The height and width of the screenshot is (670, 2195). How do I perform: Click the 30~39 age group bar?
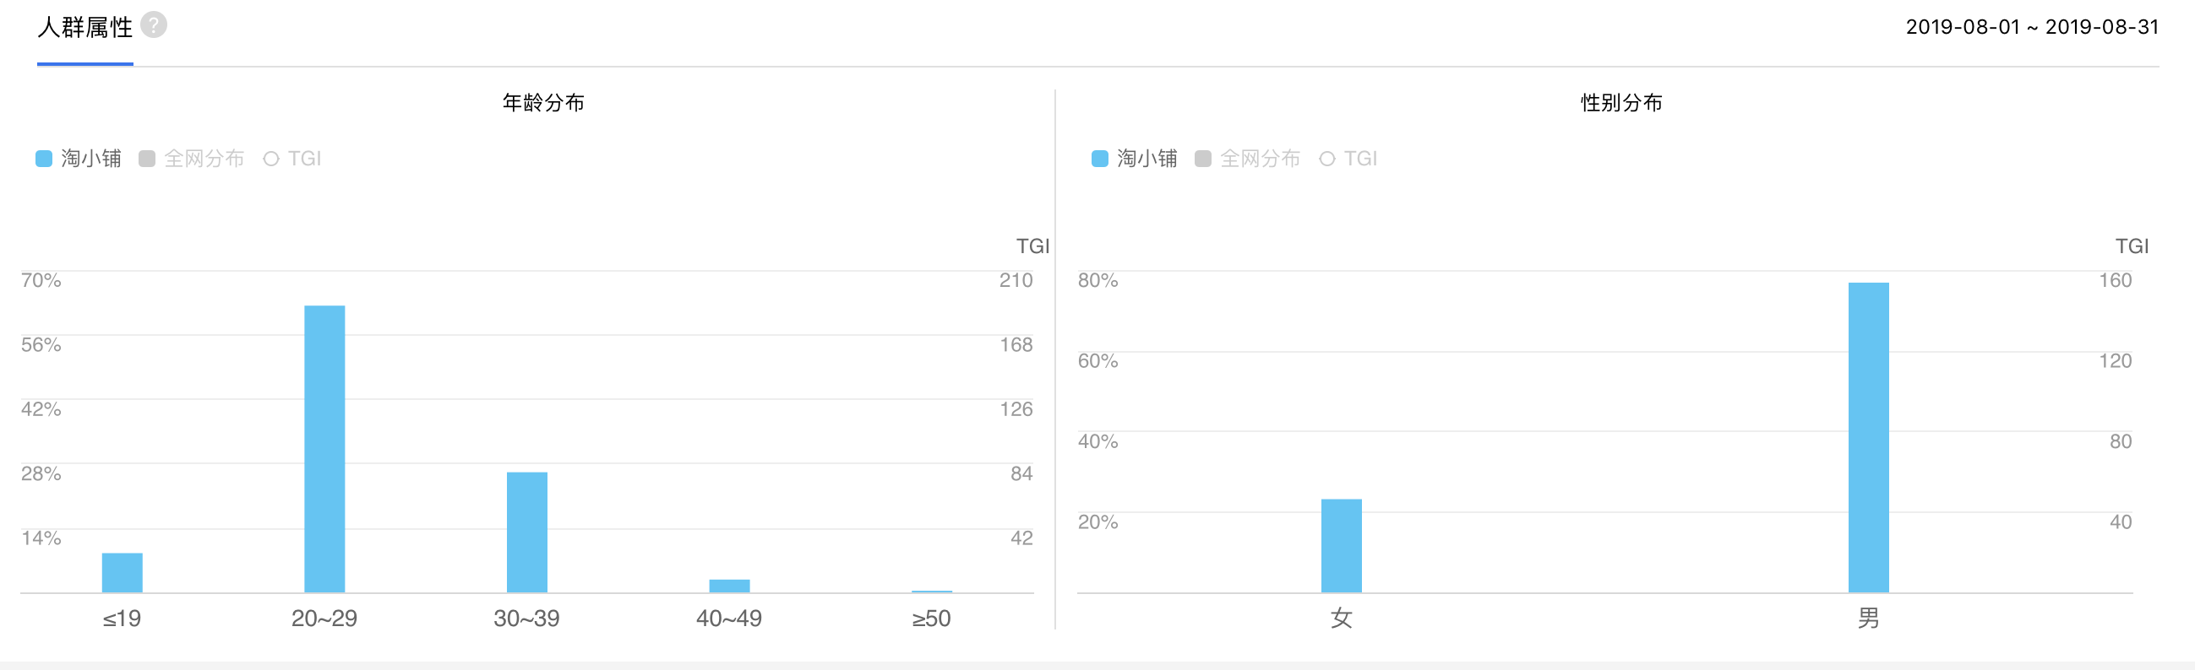click(526, 532)
